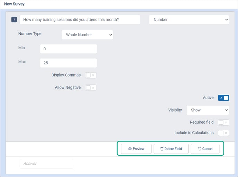
Task: Click the eye icon on Preview button
Action: click(130, 149)
